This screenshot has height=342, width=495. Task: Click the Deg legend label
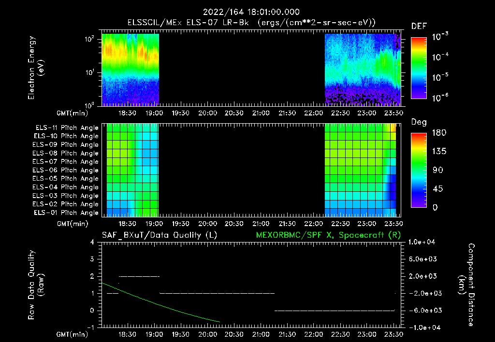coord(419,122)
